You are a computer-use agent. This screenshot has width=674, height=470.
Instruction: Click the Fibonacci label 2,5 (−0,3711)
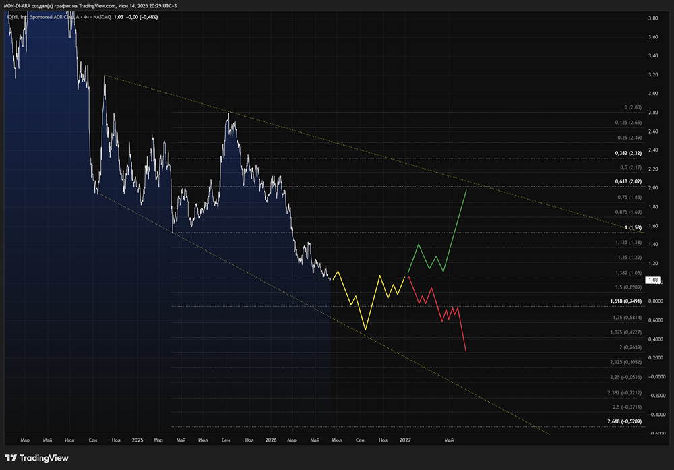pyautogui.click(x=627, y=407)
